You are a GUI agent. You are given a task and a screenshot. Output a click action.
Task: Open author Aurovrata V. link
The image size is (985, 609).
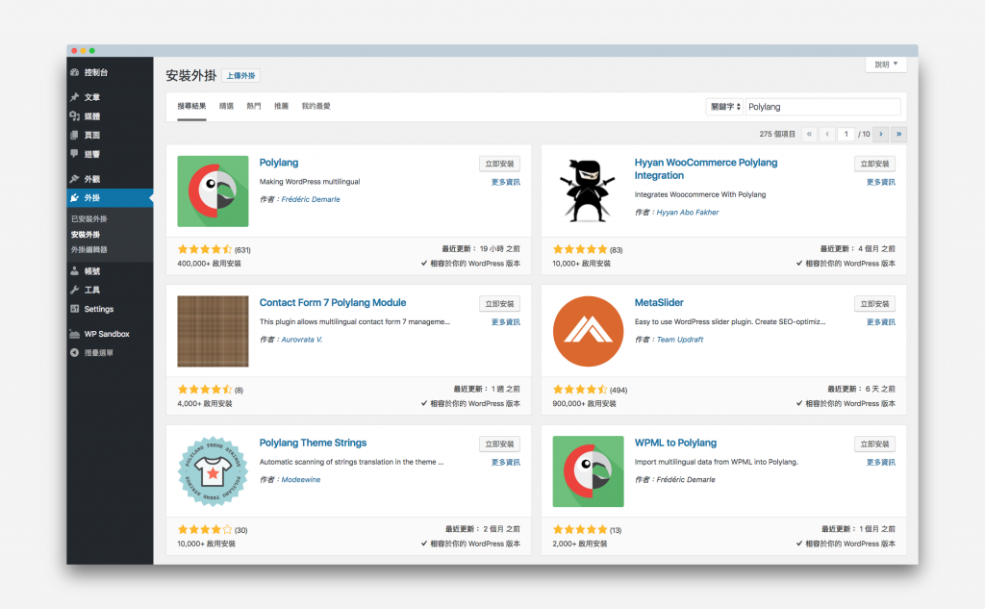click(302, 340)
